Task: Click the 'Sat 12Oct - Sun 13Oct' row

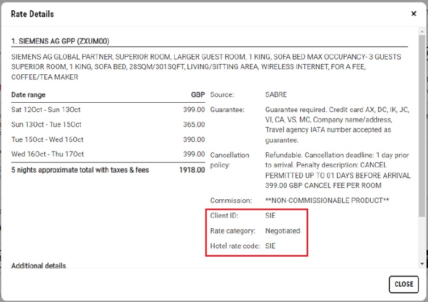Action: click(x=108, y=110)
